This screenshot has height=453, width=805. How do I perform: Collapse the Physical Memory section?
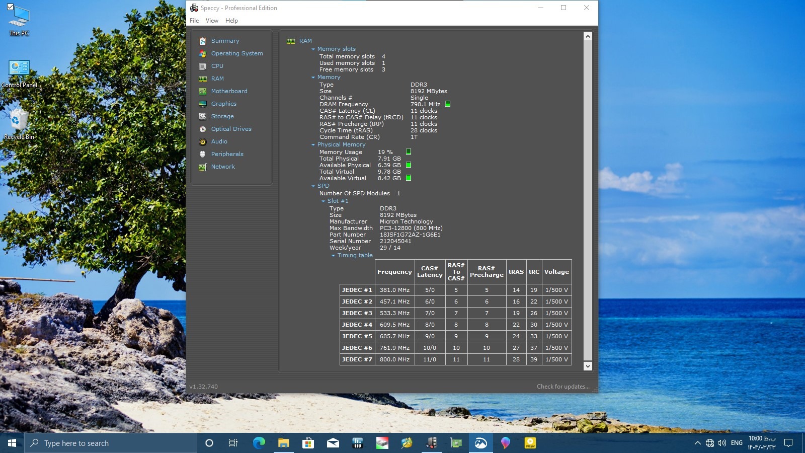(x=313, y=145)
